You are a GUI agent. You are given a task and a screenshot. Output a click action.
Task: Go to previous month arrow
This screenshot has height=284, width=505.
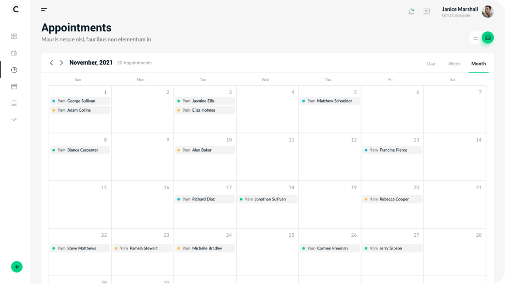pos(51,63)
